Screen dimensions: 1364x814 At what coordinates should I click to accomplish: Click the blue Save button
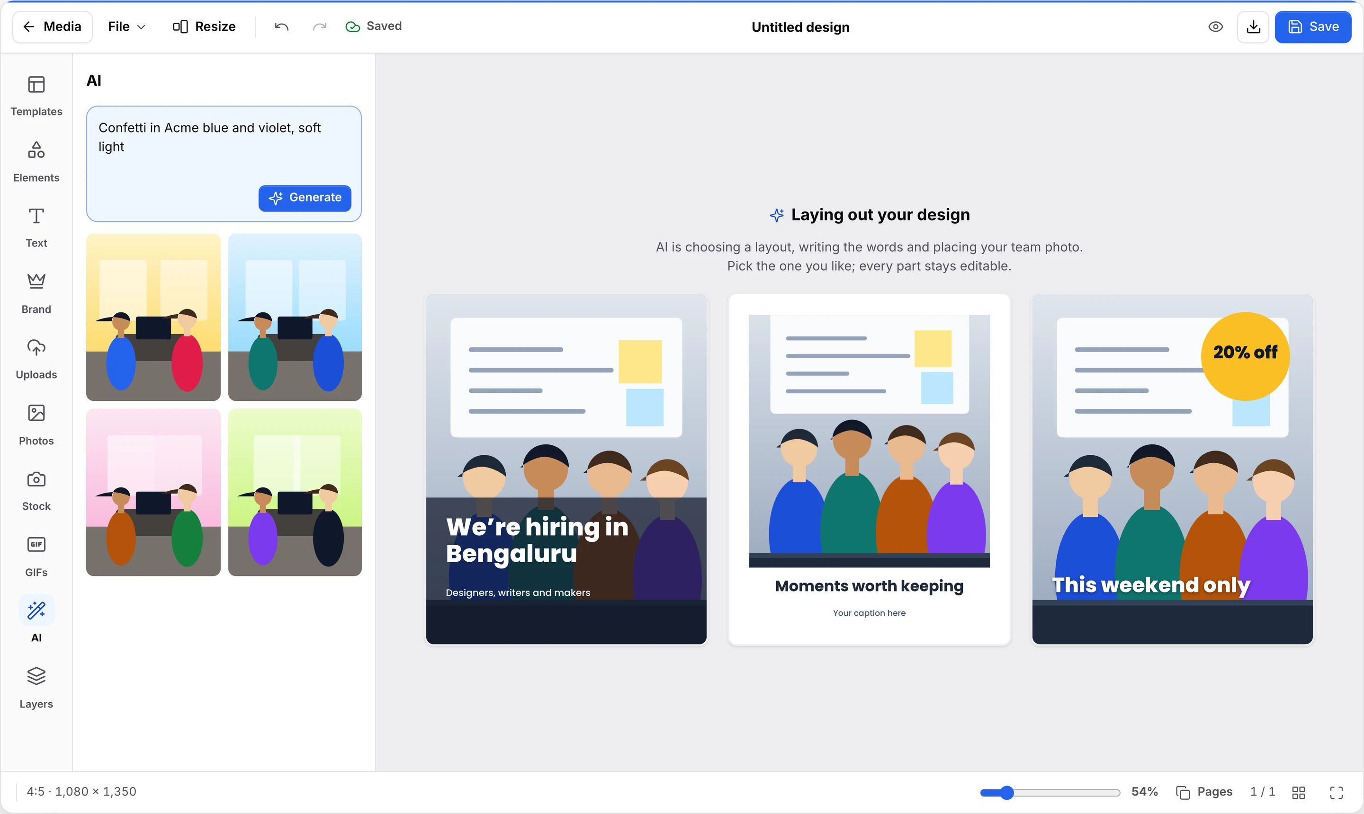click(x=1313, y=27)
